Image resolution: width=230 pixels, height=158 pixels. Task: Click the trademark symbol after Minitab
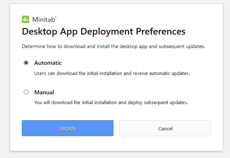click(x=56, y=17)
